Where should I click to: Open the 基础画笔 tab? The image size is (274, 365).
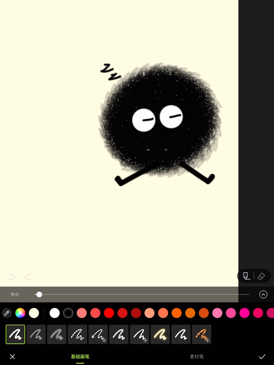click(80, 357)
